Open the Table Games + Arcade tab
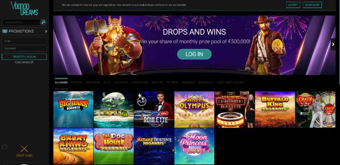 point(230,82)
